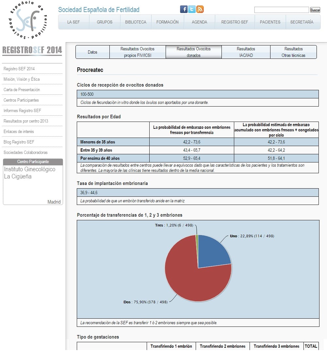Click Instituto Ginecológico La Cigüeña center name
The image size is (327, 352).
click(30, 173)
